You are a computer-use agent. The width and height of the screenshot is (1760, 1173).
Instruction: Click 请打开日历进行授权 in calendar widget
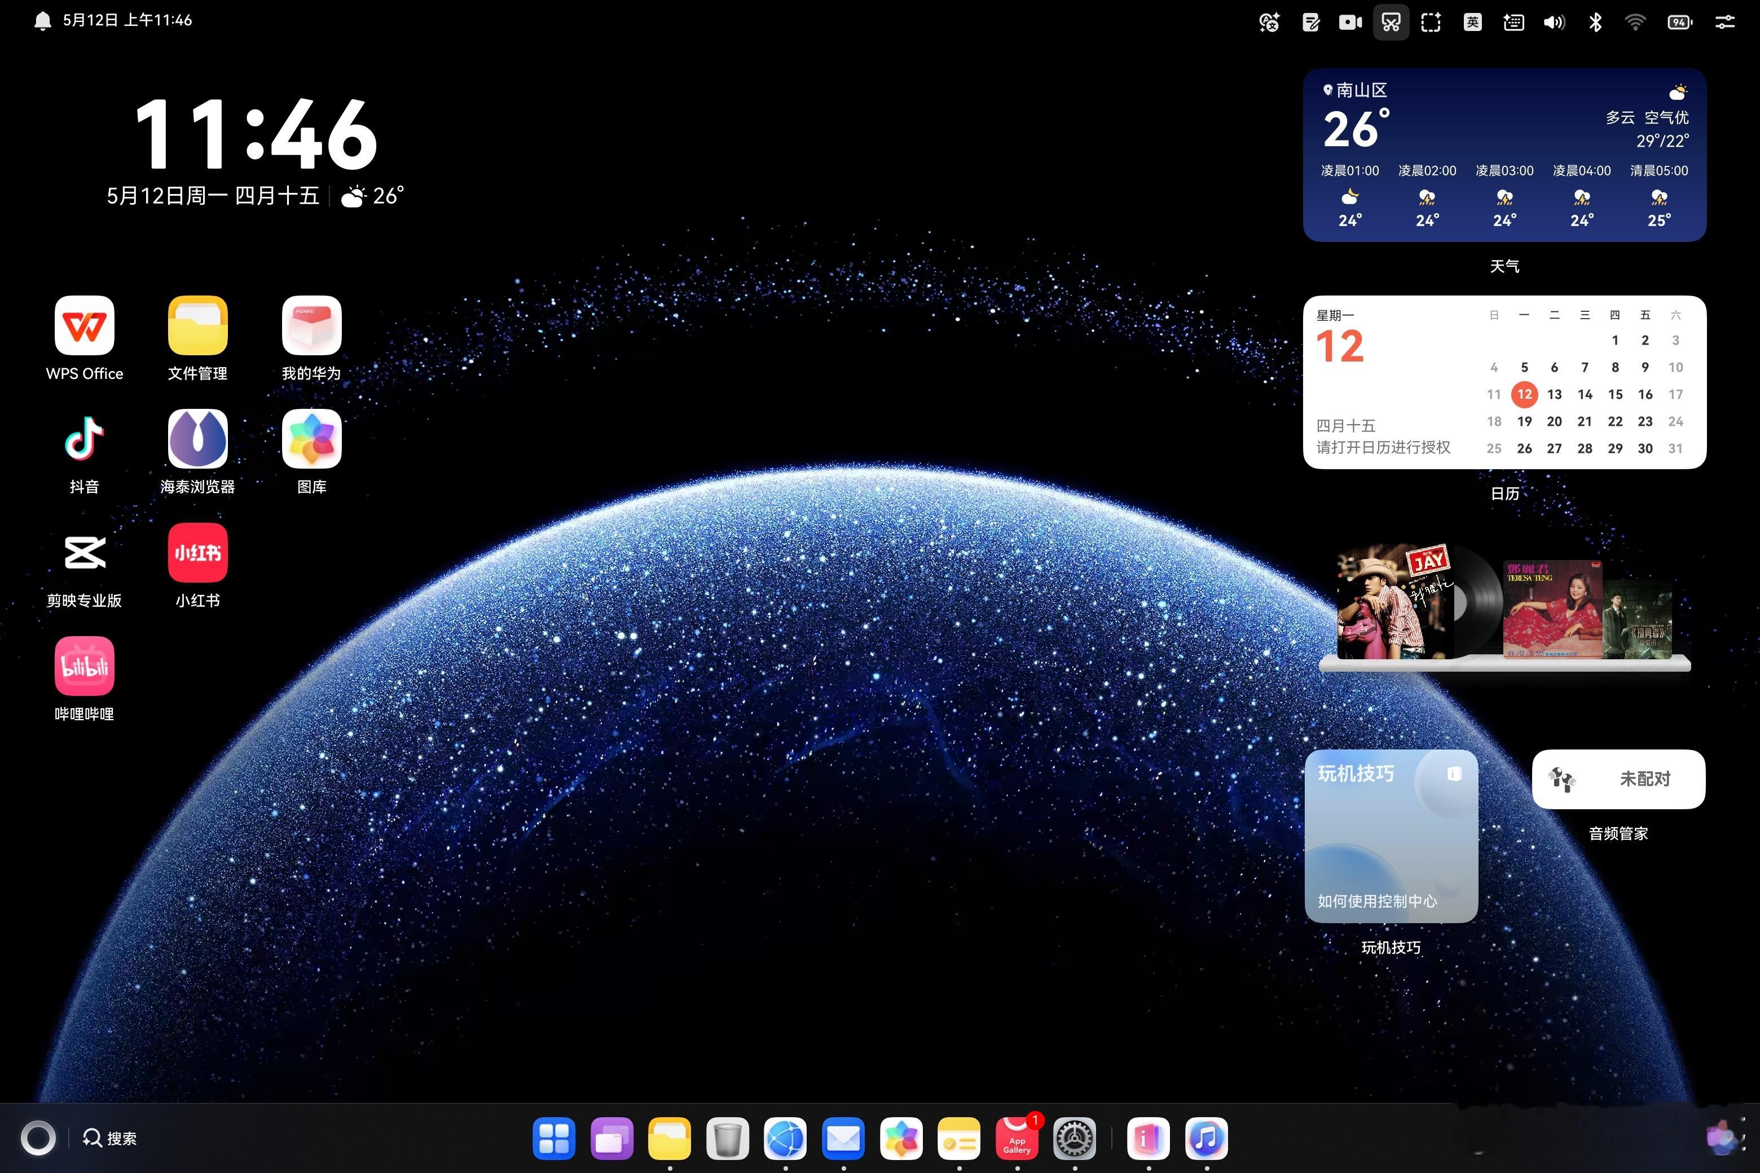coord(1384,447)
